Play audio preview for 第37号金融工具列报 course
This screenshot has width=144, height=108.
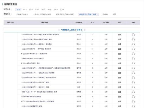[x=133, y=73]
